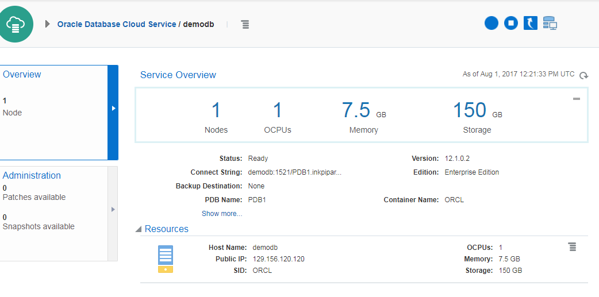
Task: Switch to the Administration tab
Action: point(32,176)
